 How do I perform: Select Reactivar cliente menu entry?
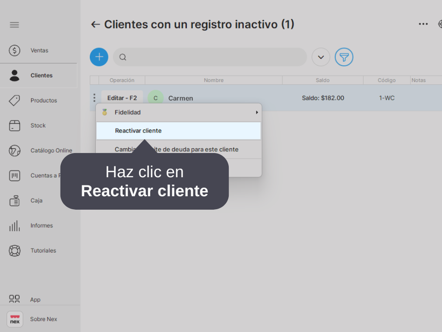click(x=179, y=131)
